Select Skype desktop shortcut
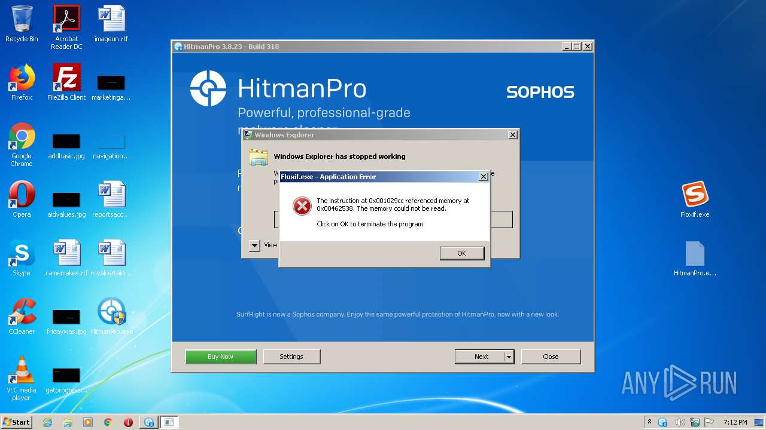This screenshot has height=430, width=766. click(x=22, y=258)
